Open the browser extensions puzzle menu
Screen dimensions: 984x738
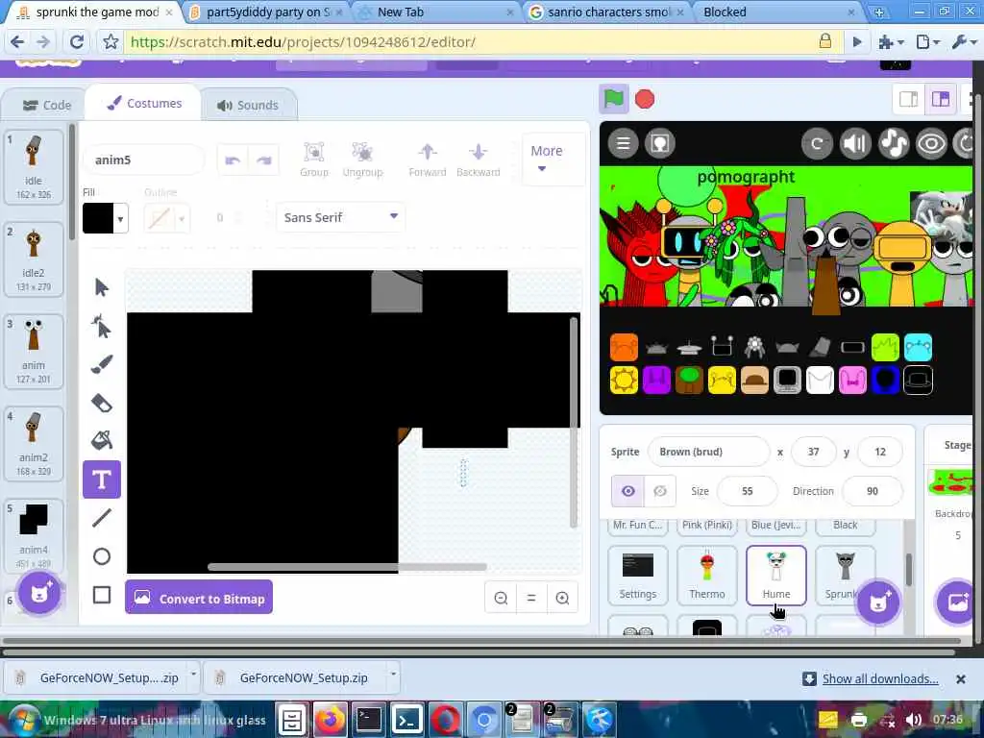click(891, 42)
